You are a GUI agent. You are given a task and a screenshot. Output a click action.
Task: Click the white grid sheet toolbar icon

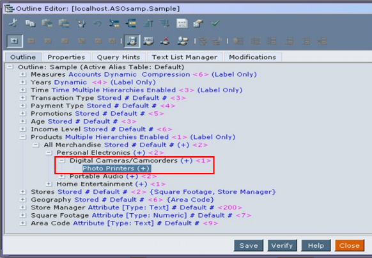(182, 23)
